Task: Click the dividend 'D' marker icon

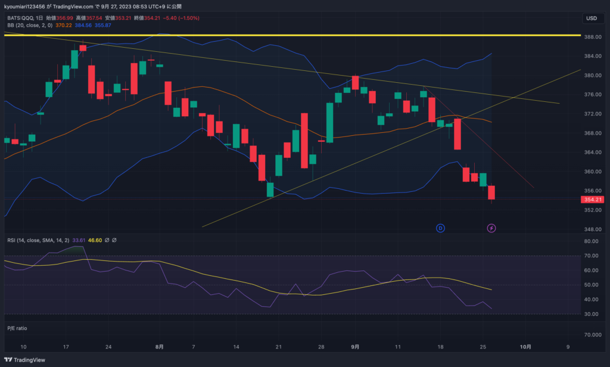Action: pos(440,228)
